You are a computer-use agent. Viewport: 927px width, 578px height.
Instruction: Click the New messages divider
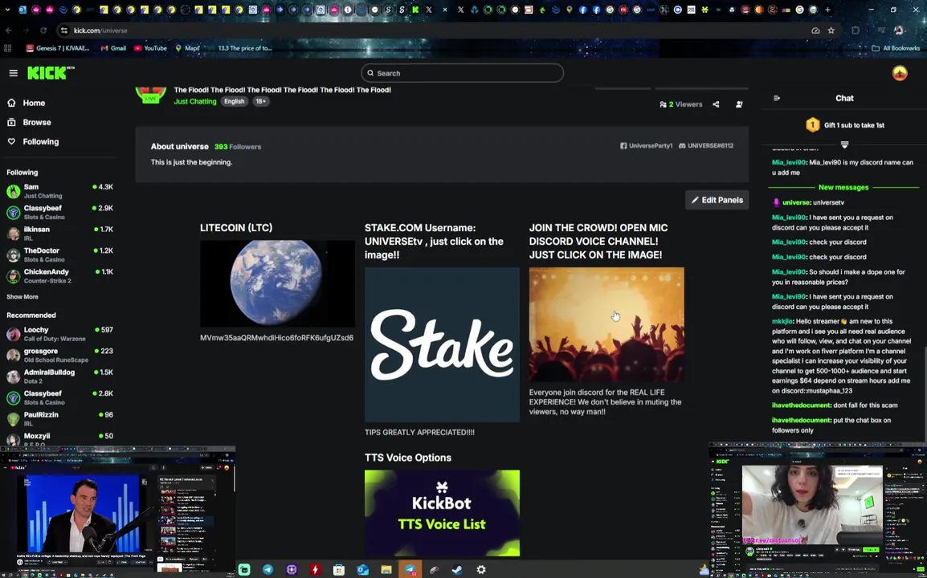point(843,187)
